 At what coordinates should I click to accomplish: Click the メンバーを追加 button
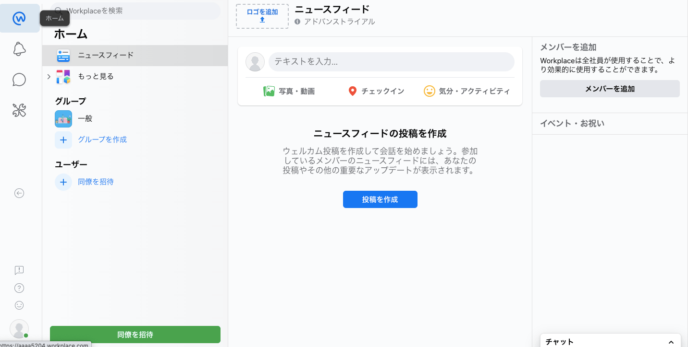609,89
